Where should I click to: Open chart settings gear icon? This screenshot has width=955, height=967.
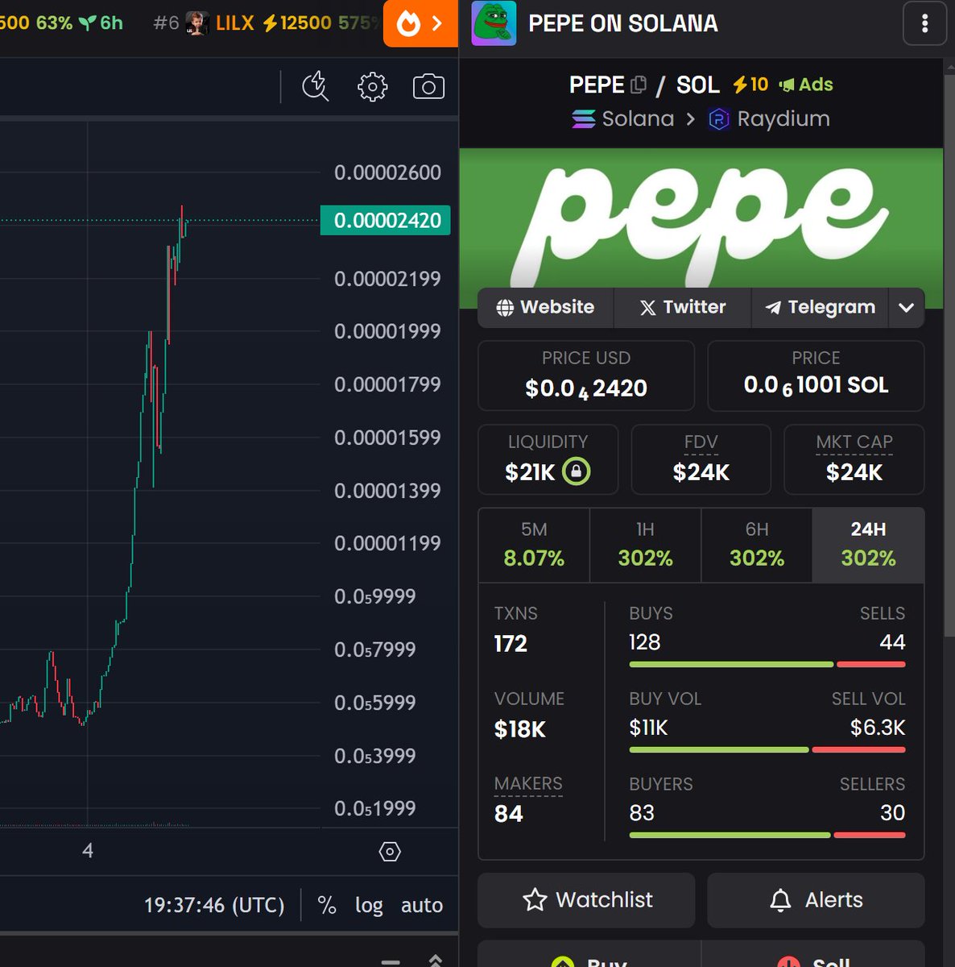(372, 86)
